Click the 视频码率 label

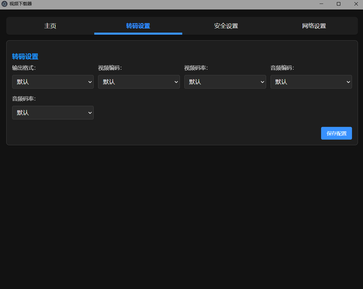[196, 68]
